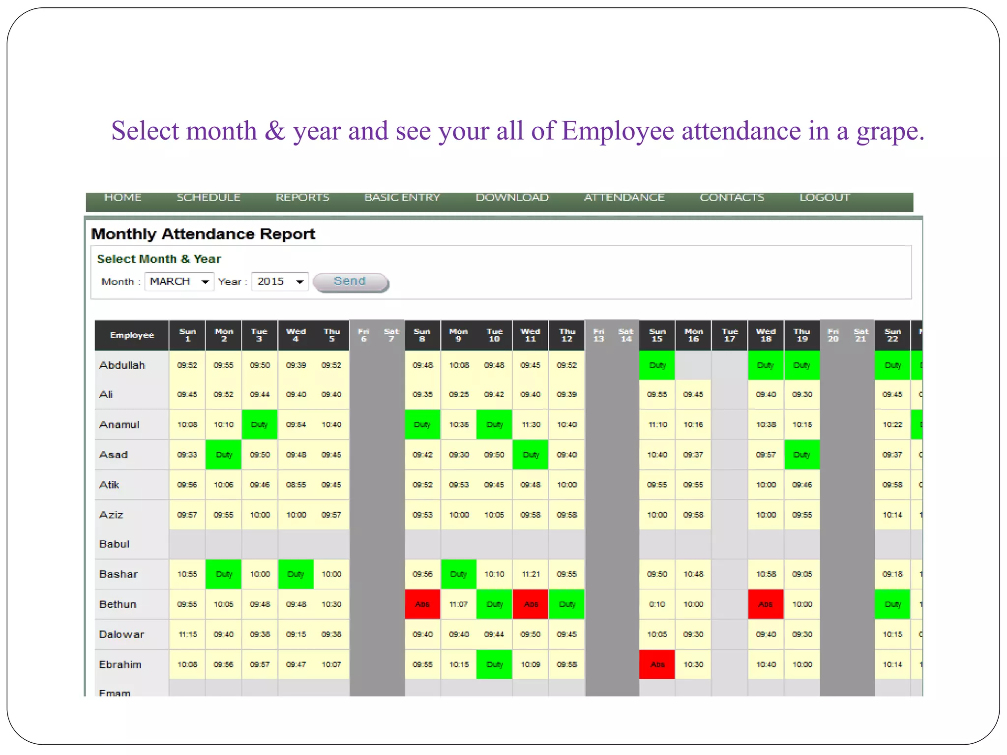Click the Wed 4 column header
1007x755 pixels.
point(296,335)
